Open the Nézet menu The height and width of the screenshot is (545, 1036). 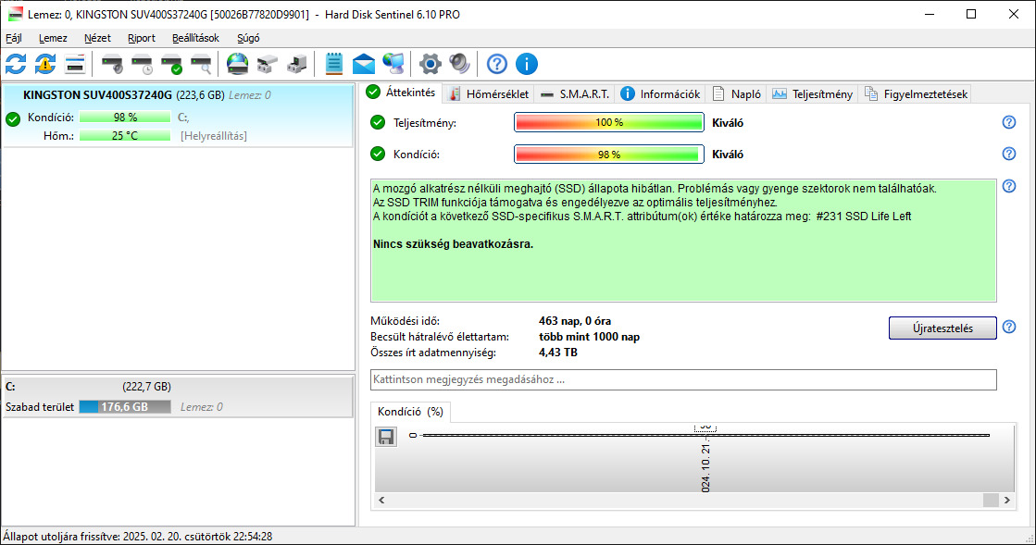[x=97, y=38]
